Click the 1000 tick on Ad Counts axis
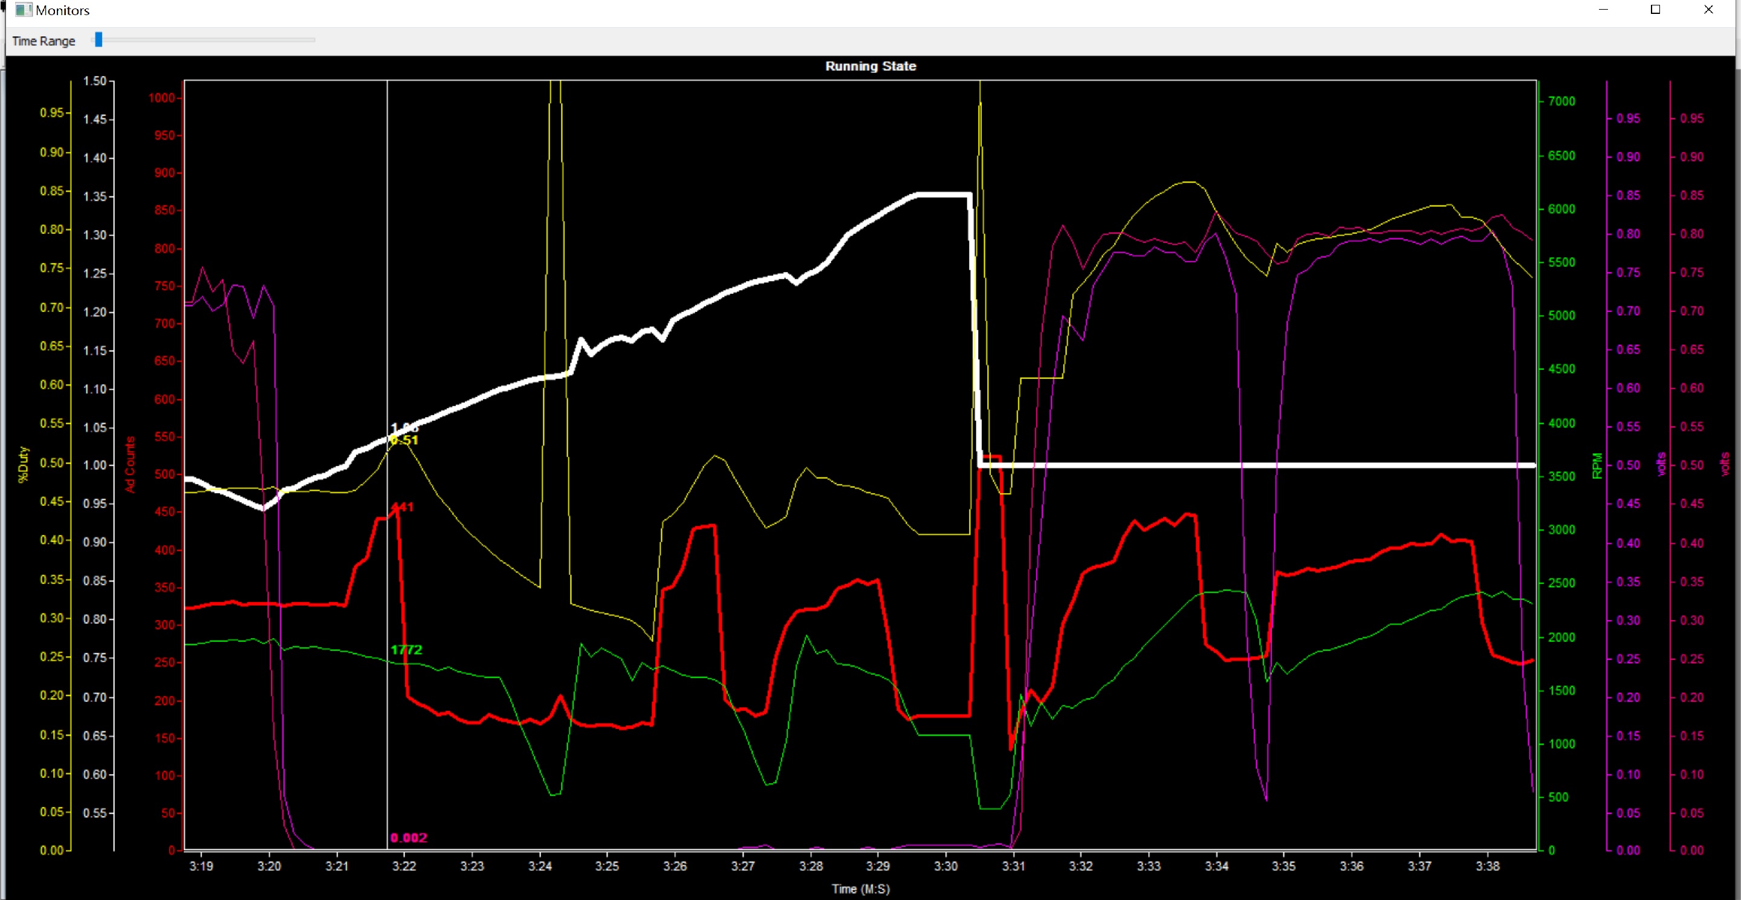Viewport: 1741px width, 900px height. [x=161, y=98]
